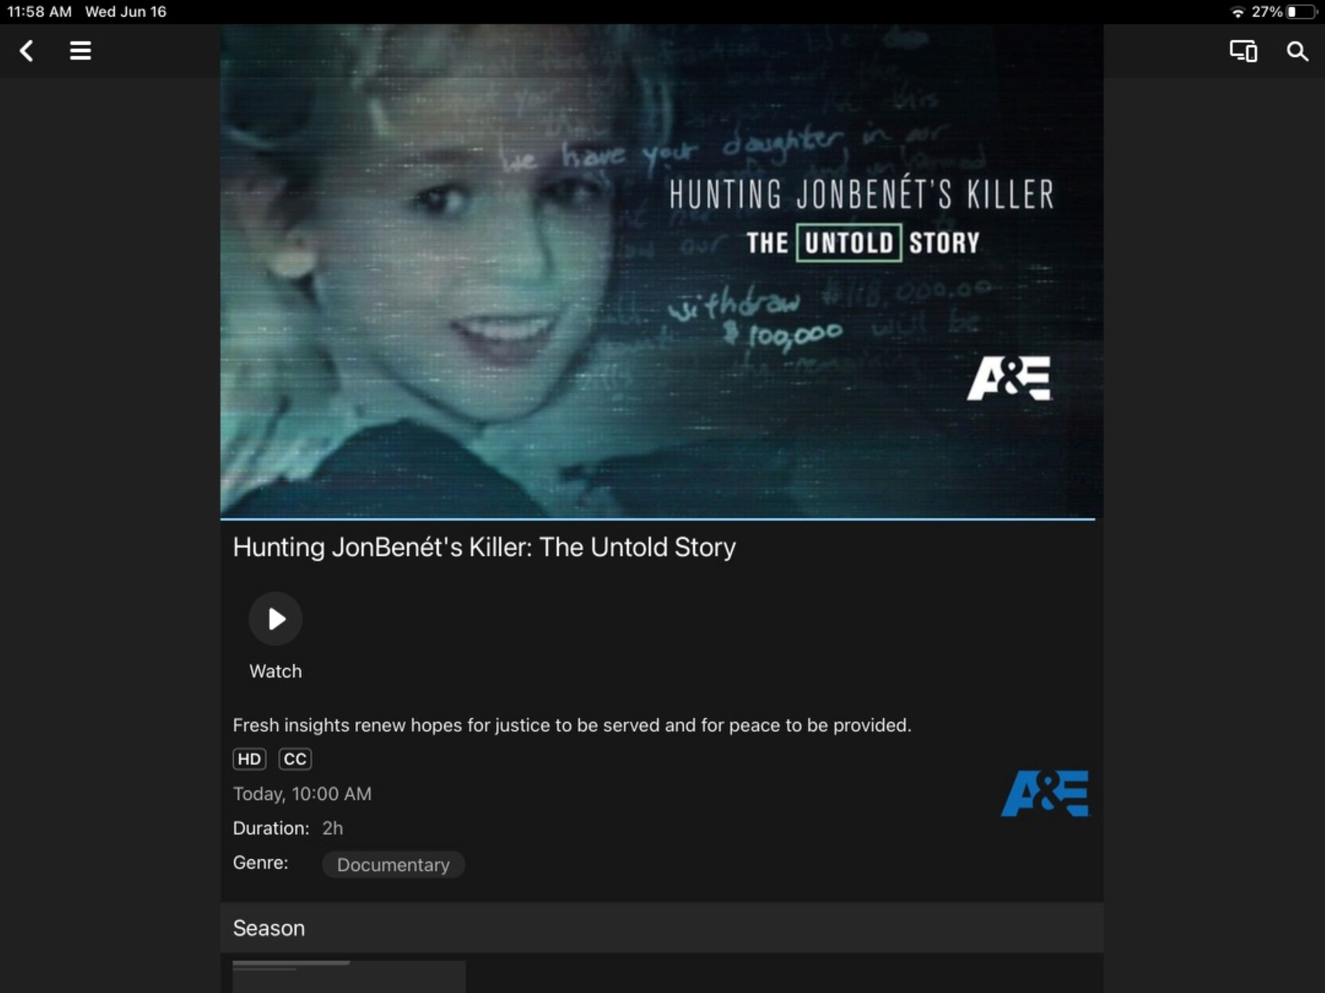
Task: Go back using the back arrow
Action: [x=26, y=51]
